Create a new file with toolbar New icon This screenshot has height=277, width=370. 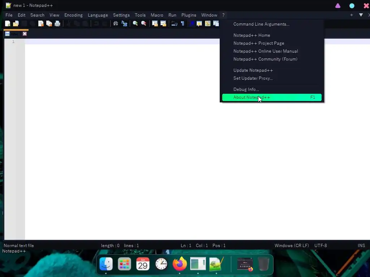pos(8,23)
